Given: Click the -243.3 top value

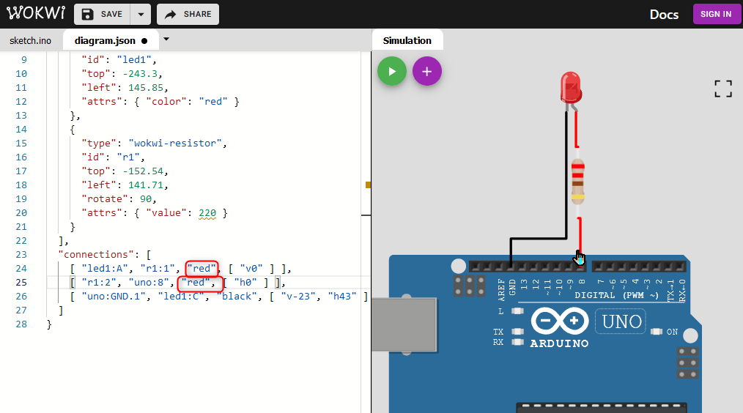Looking at the screenshot, I should 140,73.
